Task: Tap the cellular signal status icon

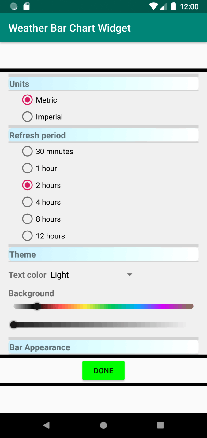Action: coord(164,6)
